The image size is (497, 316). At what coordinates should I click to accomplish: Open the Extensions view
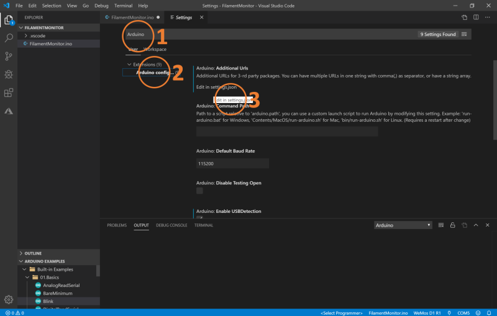pyautogui.click(x=9, y=93)
